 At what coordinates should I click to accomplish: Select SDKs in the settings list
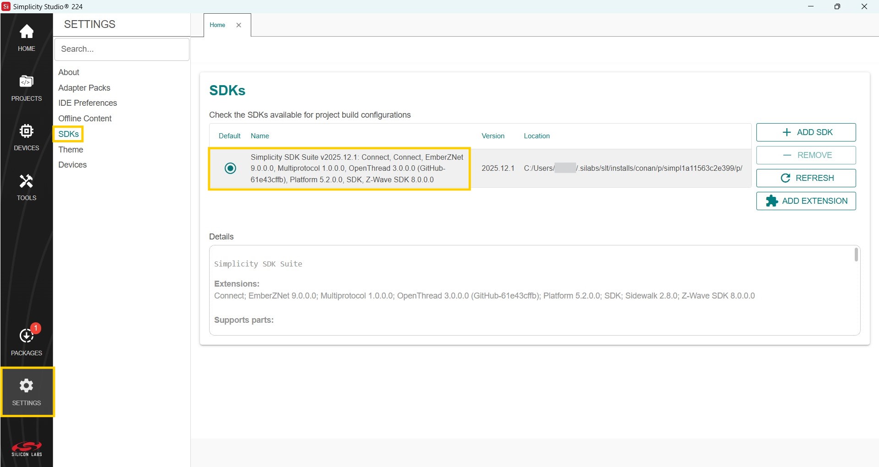pos(69,134)
